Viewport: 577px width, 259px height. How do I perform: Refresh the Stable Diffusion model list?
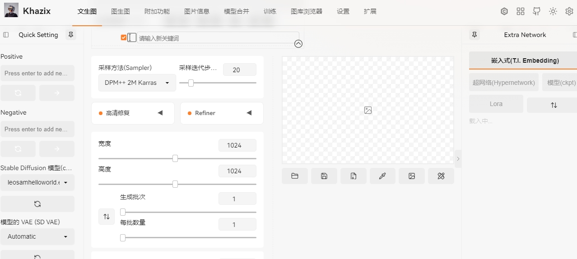pyautogui.click(x=37, y=204)
